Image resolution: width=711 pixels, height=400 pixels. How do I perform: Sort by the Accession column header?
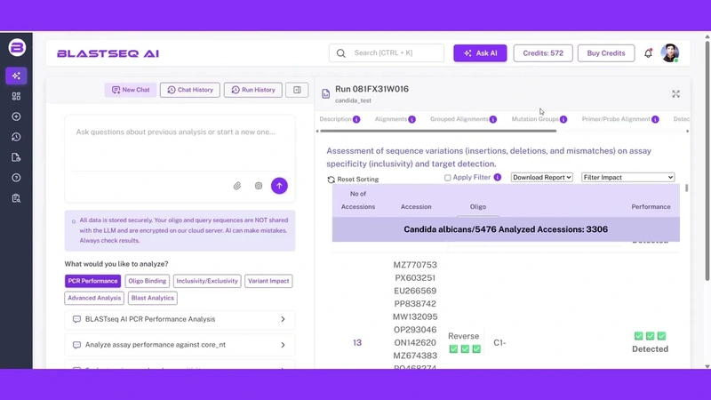[x=416, y=207]
